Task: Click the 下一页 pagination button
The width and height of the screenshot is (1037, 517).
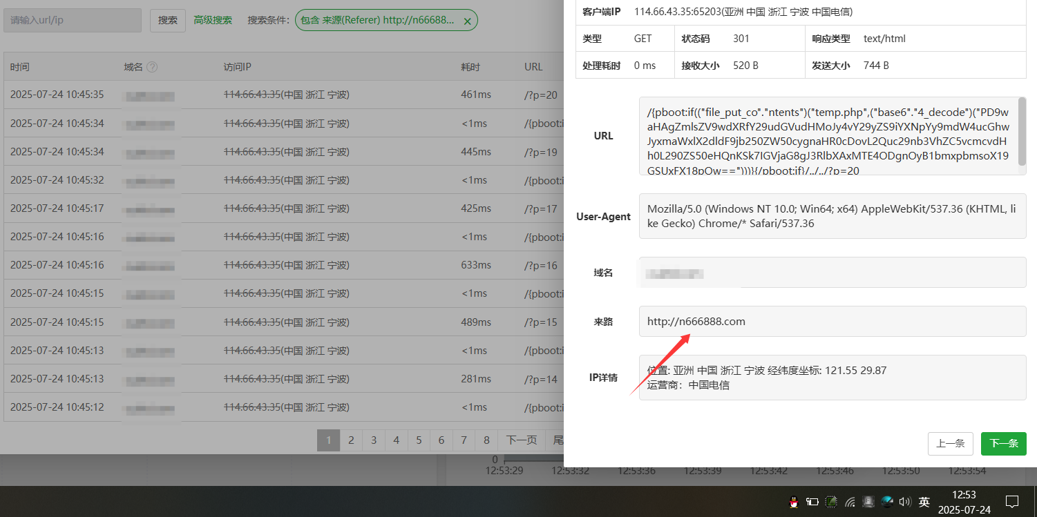Action: (x=522, y=440)
